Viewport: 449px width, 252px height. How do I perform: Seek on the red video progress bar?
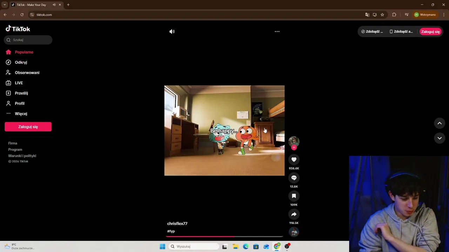pyautogui.click(x=224, y=237)
